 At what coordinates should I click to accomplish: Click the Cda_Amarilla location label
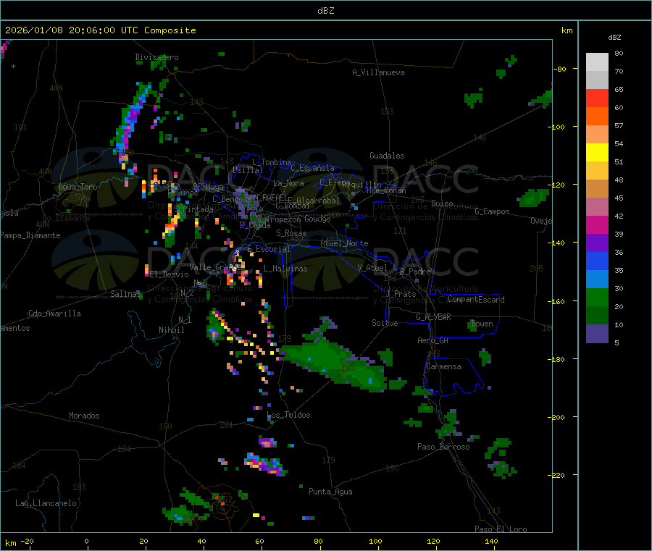click(54, 314)
